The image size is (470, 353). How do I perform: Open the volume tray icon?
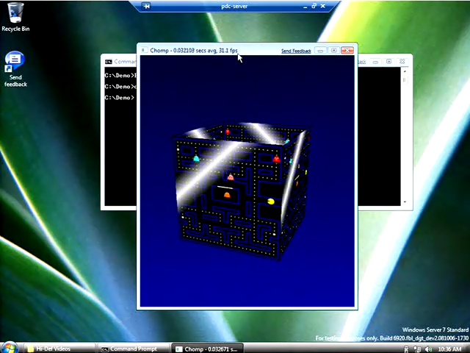click(428, 349)
